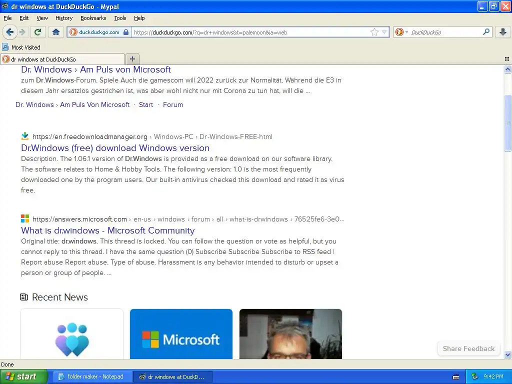Open the History menu
The height and width of the screenshot is (384, 512).
tap(64, 18)
